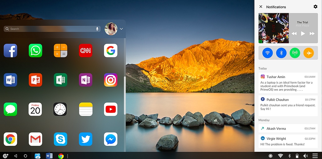Viewport: 322px width, 159px height.
Task: Expand the user profile dropdown arrow
Action: 121,29
